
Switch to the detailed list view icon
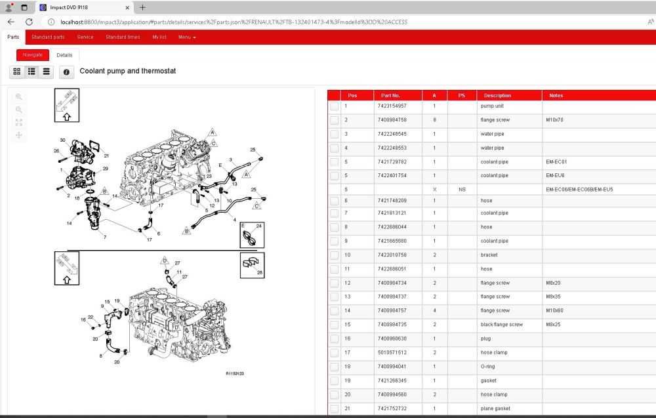(x=31, y=72)
